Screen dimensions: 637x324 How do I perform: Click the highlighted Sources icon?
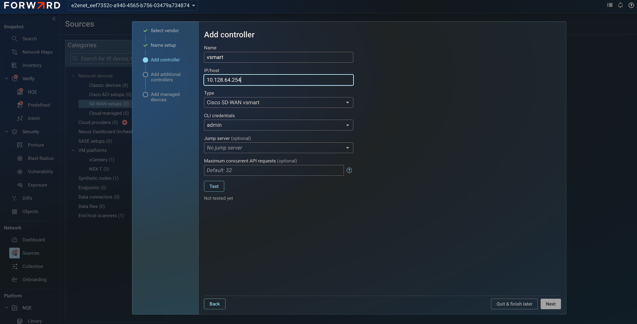[x=14, y=253]
